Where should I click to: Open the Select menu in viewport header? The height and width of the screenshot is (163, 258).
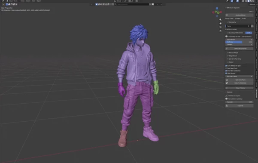(x=28, y=1)
